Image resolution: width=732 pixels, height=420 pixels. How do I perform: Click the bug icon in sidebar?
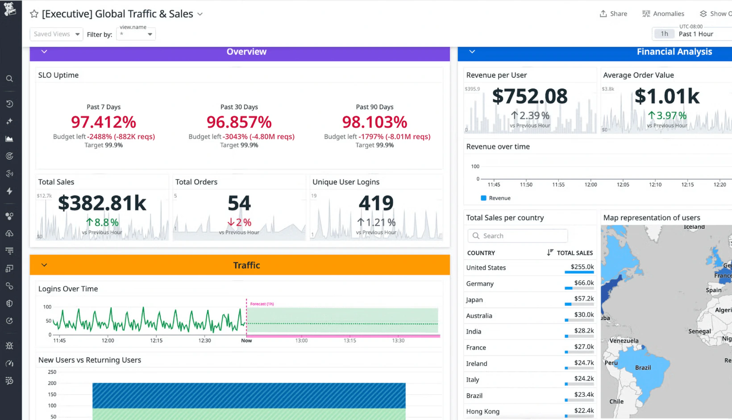click(9, 346)
